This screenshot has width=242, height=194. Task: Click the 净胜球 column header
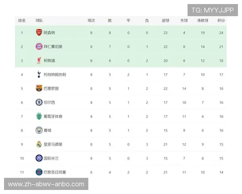[x=202, y=20]
